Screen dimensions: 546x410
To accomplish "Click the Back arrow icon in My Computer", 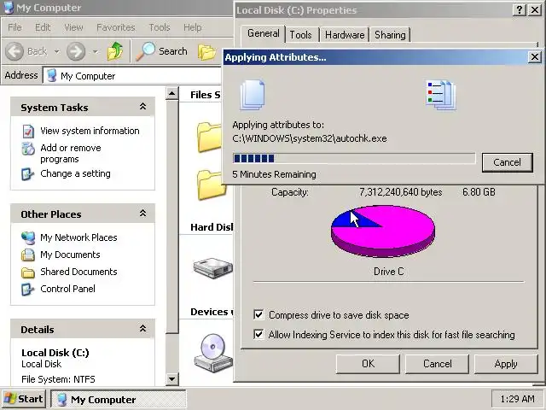I will pyautogui.click(x=15, y=51).
